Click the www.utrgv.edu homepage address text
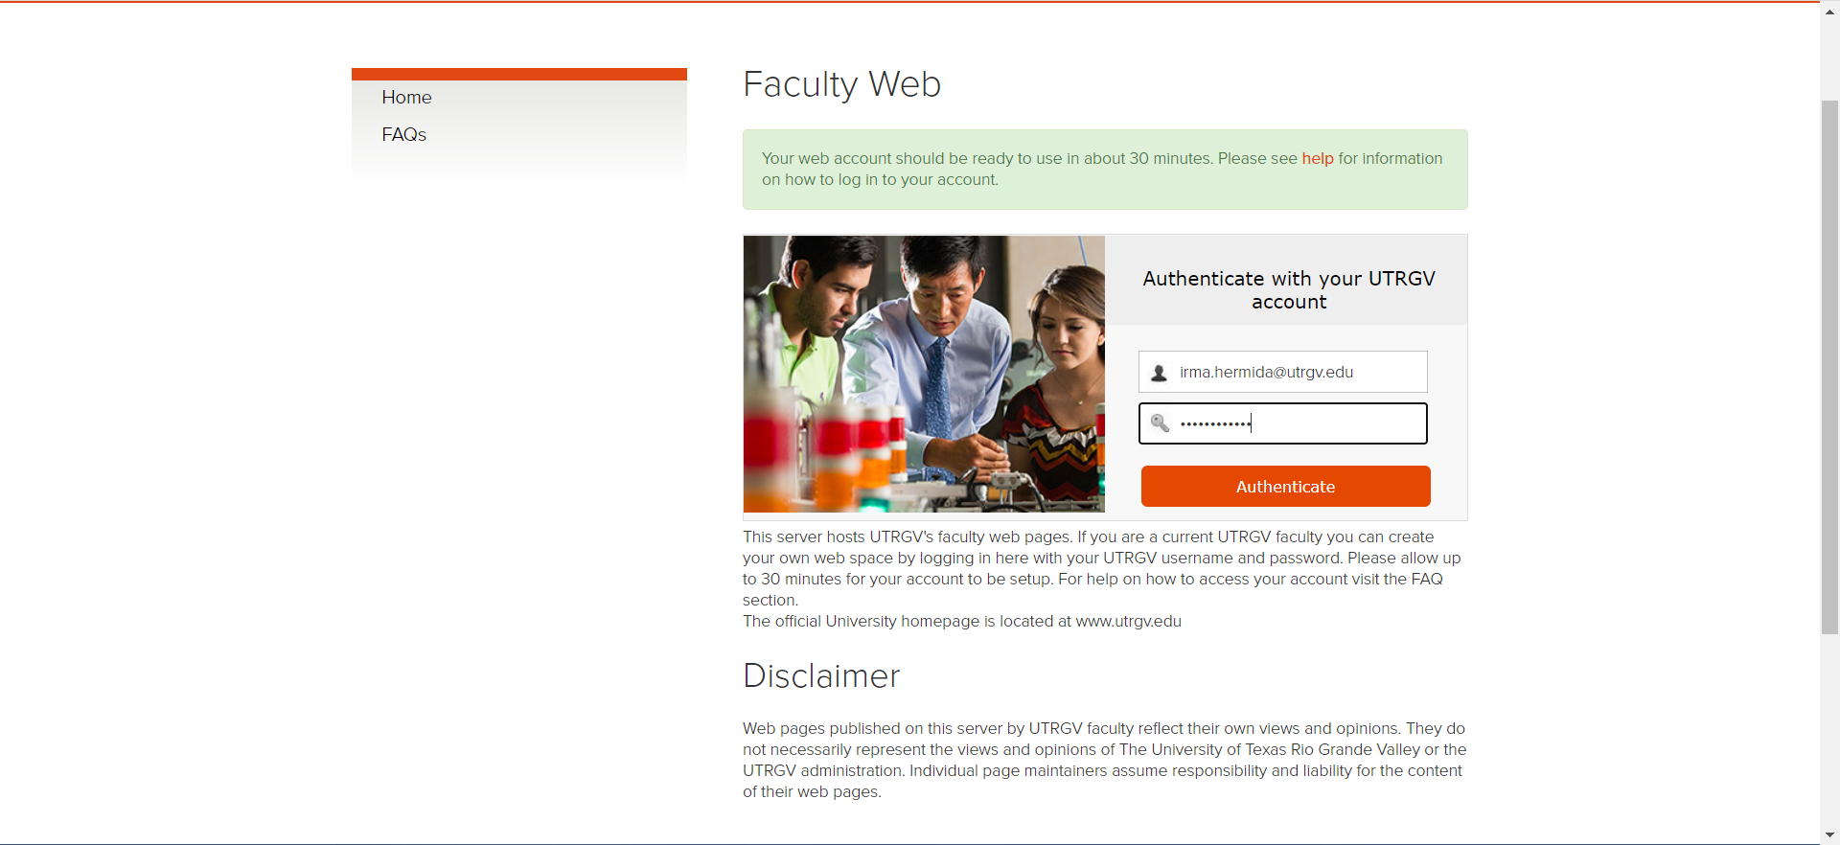Image resolution: width=1840 pixels, height=845 pixels. click(x=1128, y=622)
